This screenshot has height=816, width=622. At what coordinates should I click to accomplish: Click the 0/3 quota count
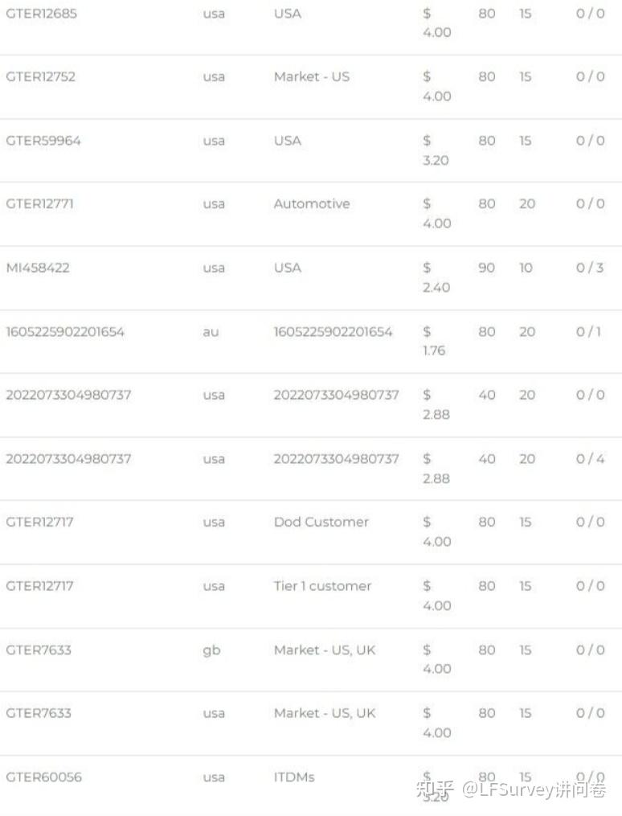(590, 268)
